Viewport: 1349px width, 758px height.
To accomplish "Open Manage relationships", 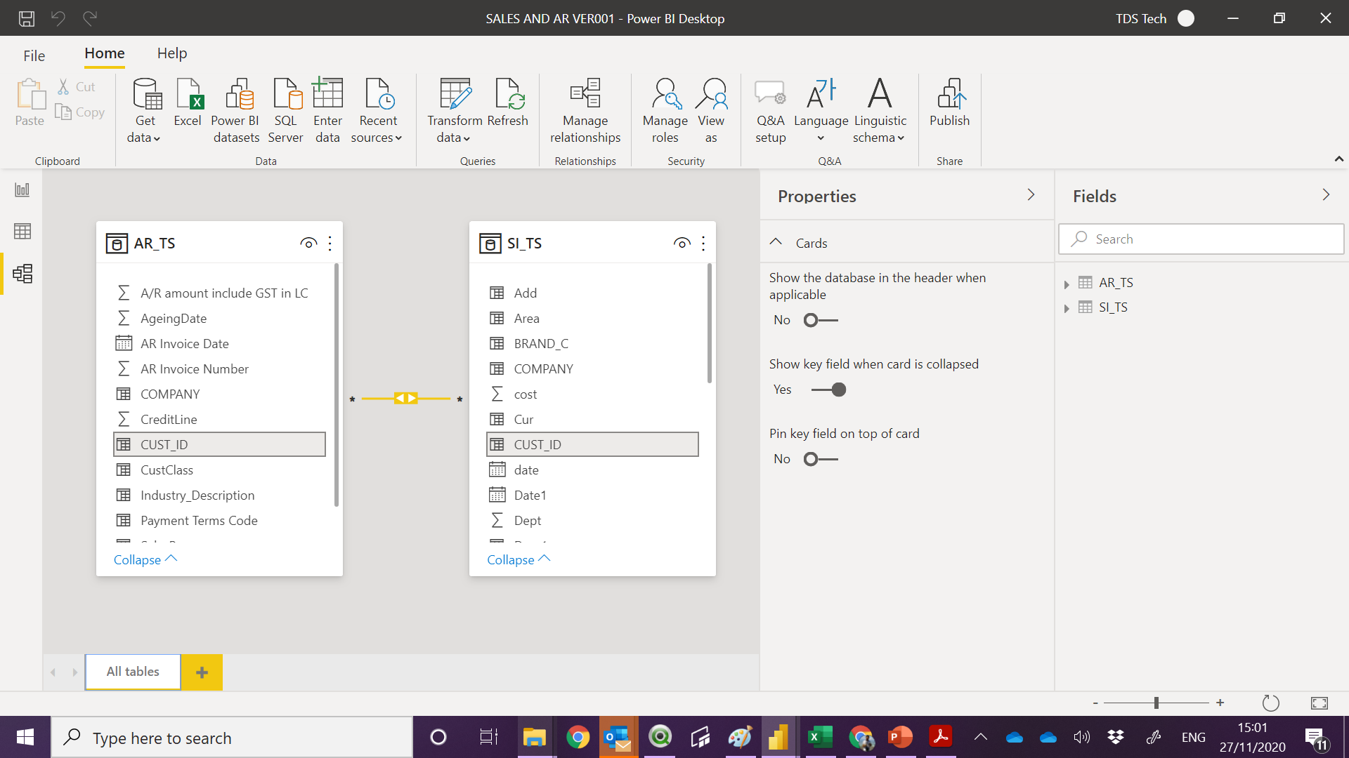I will coord(585,111).
